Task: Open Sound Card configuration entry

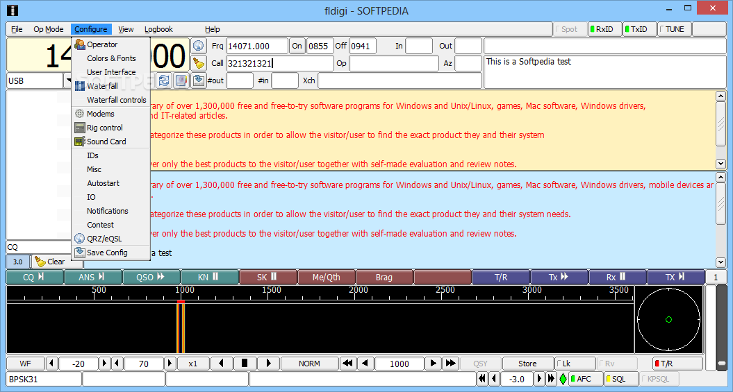Action: [x=110, y=142]
